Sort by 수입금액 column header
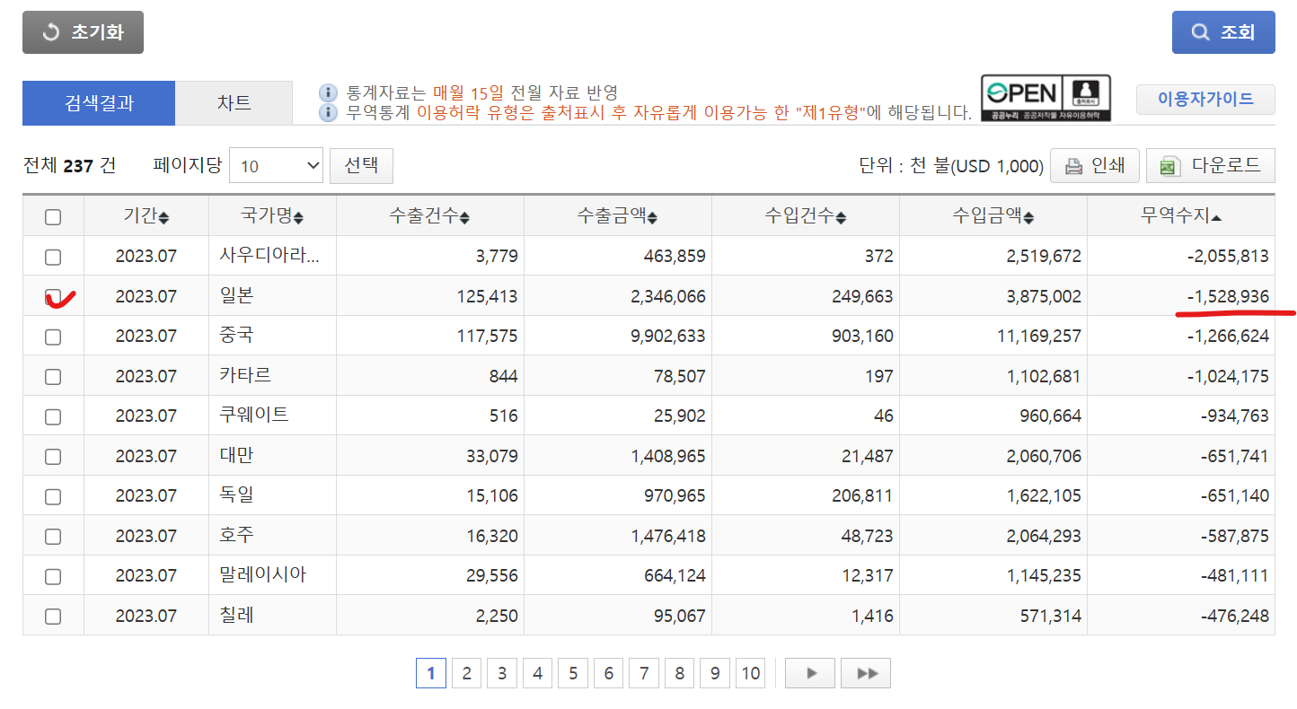 [x=993, y=216]
